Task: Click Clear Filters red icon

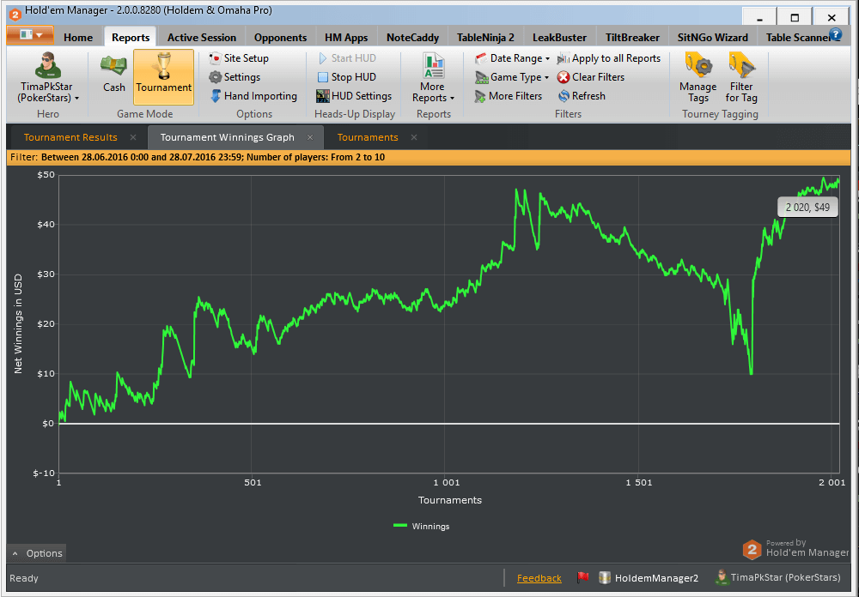Action: [x=564, y=77]
